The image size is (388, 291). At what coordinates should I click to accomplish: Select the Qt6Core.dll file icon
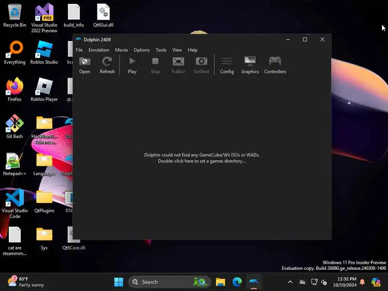[74, 239]
